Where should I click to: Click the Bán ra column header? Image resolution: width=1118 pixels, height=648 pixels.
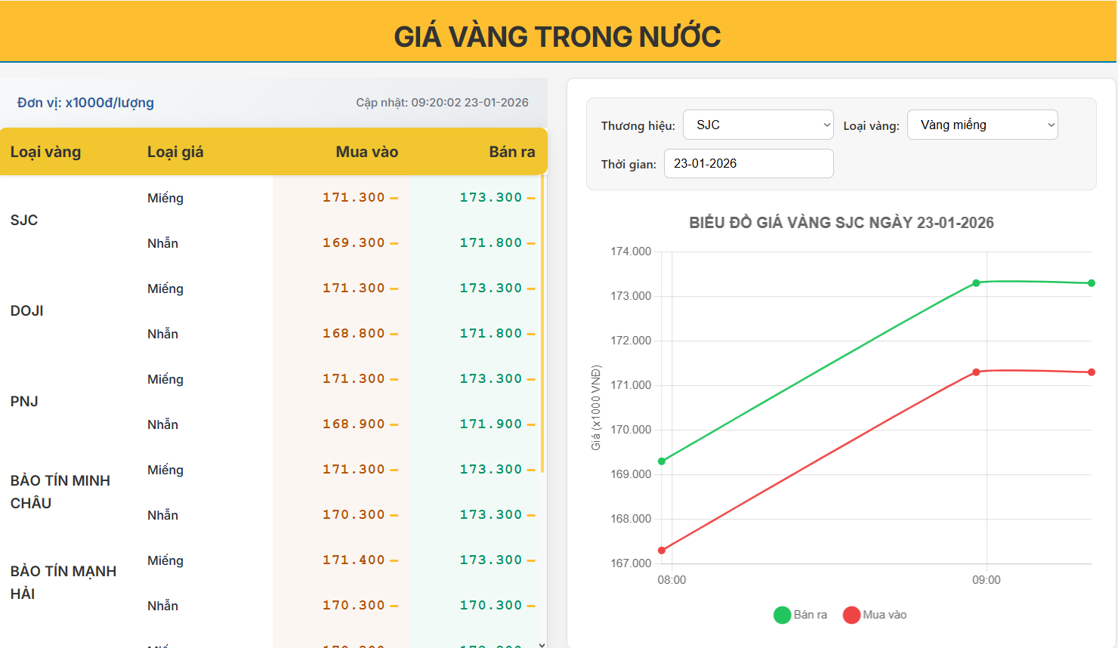(512, 152)
